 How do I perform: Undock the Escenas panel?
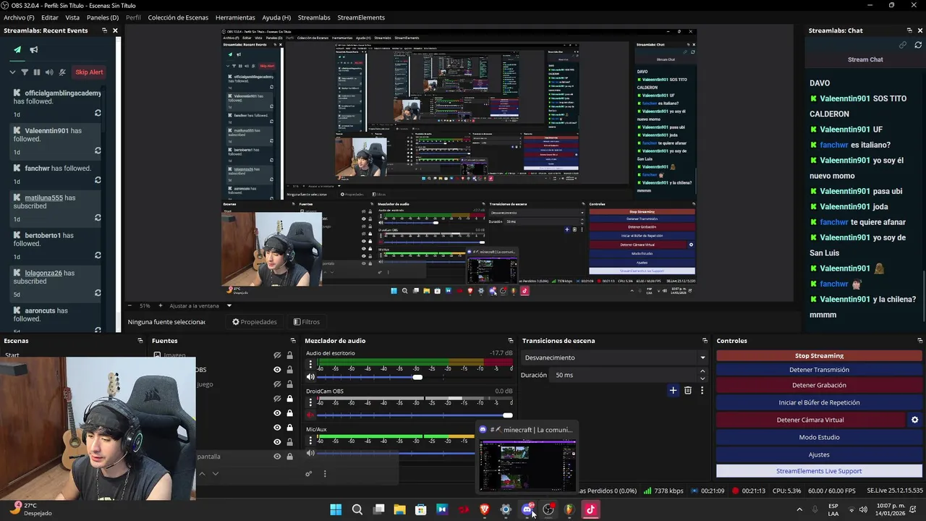point(140,341)
